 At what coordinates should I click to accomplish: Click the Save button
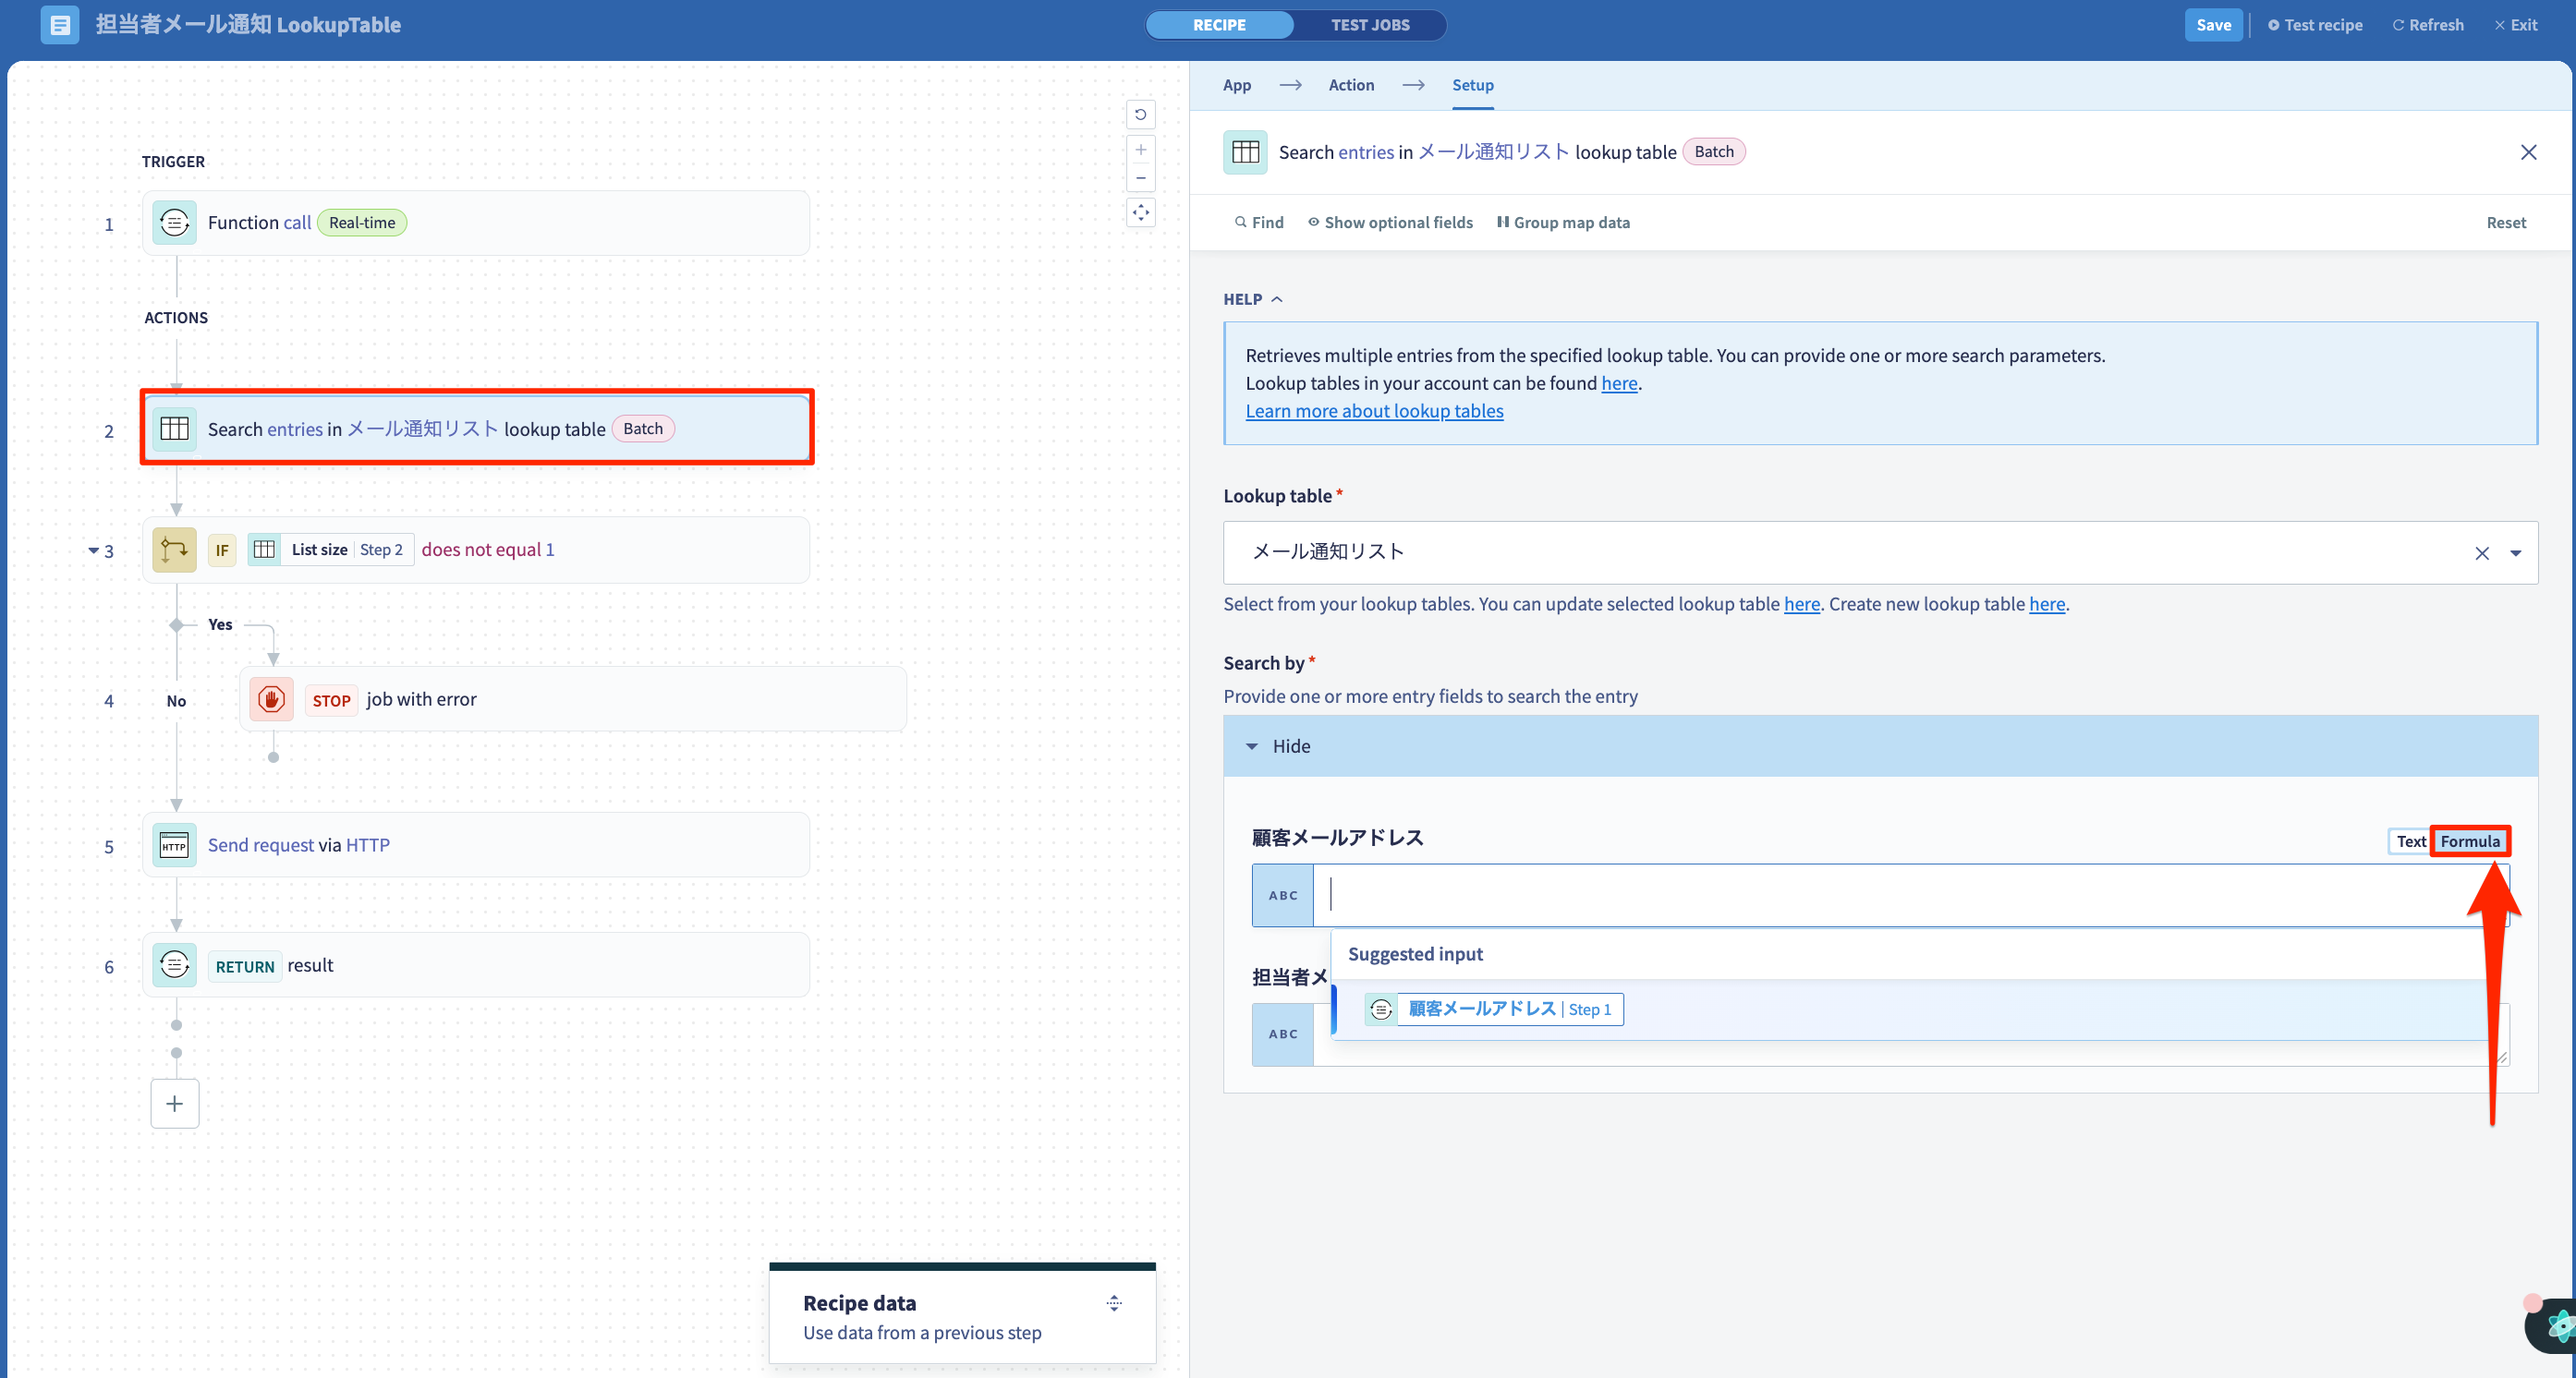tap(2213, 25)
